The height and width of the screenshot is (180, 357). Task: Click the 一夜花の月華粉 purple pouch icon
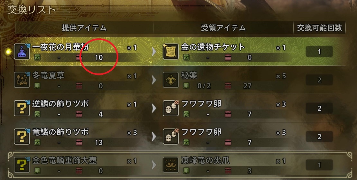pos(22,52)
